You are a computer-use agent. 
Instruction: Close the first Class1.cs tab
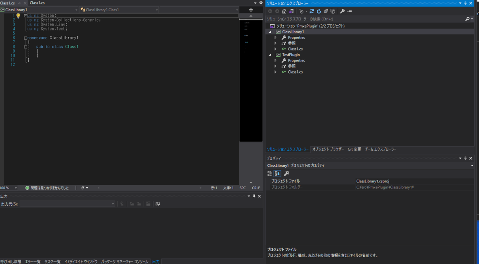point(24,3)
